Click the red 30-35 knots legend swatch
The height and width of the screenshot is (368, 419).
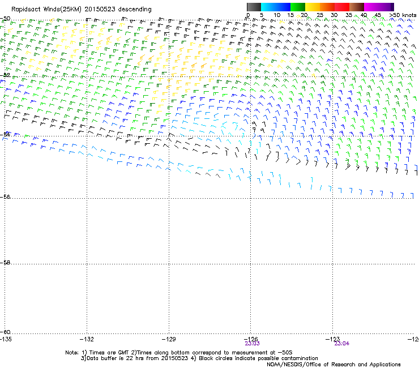342,7
